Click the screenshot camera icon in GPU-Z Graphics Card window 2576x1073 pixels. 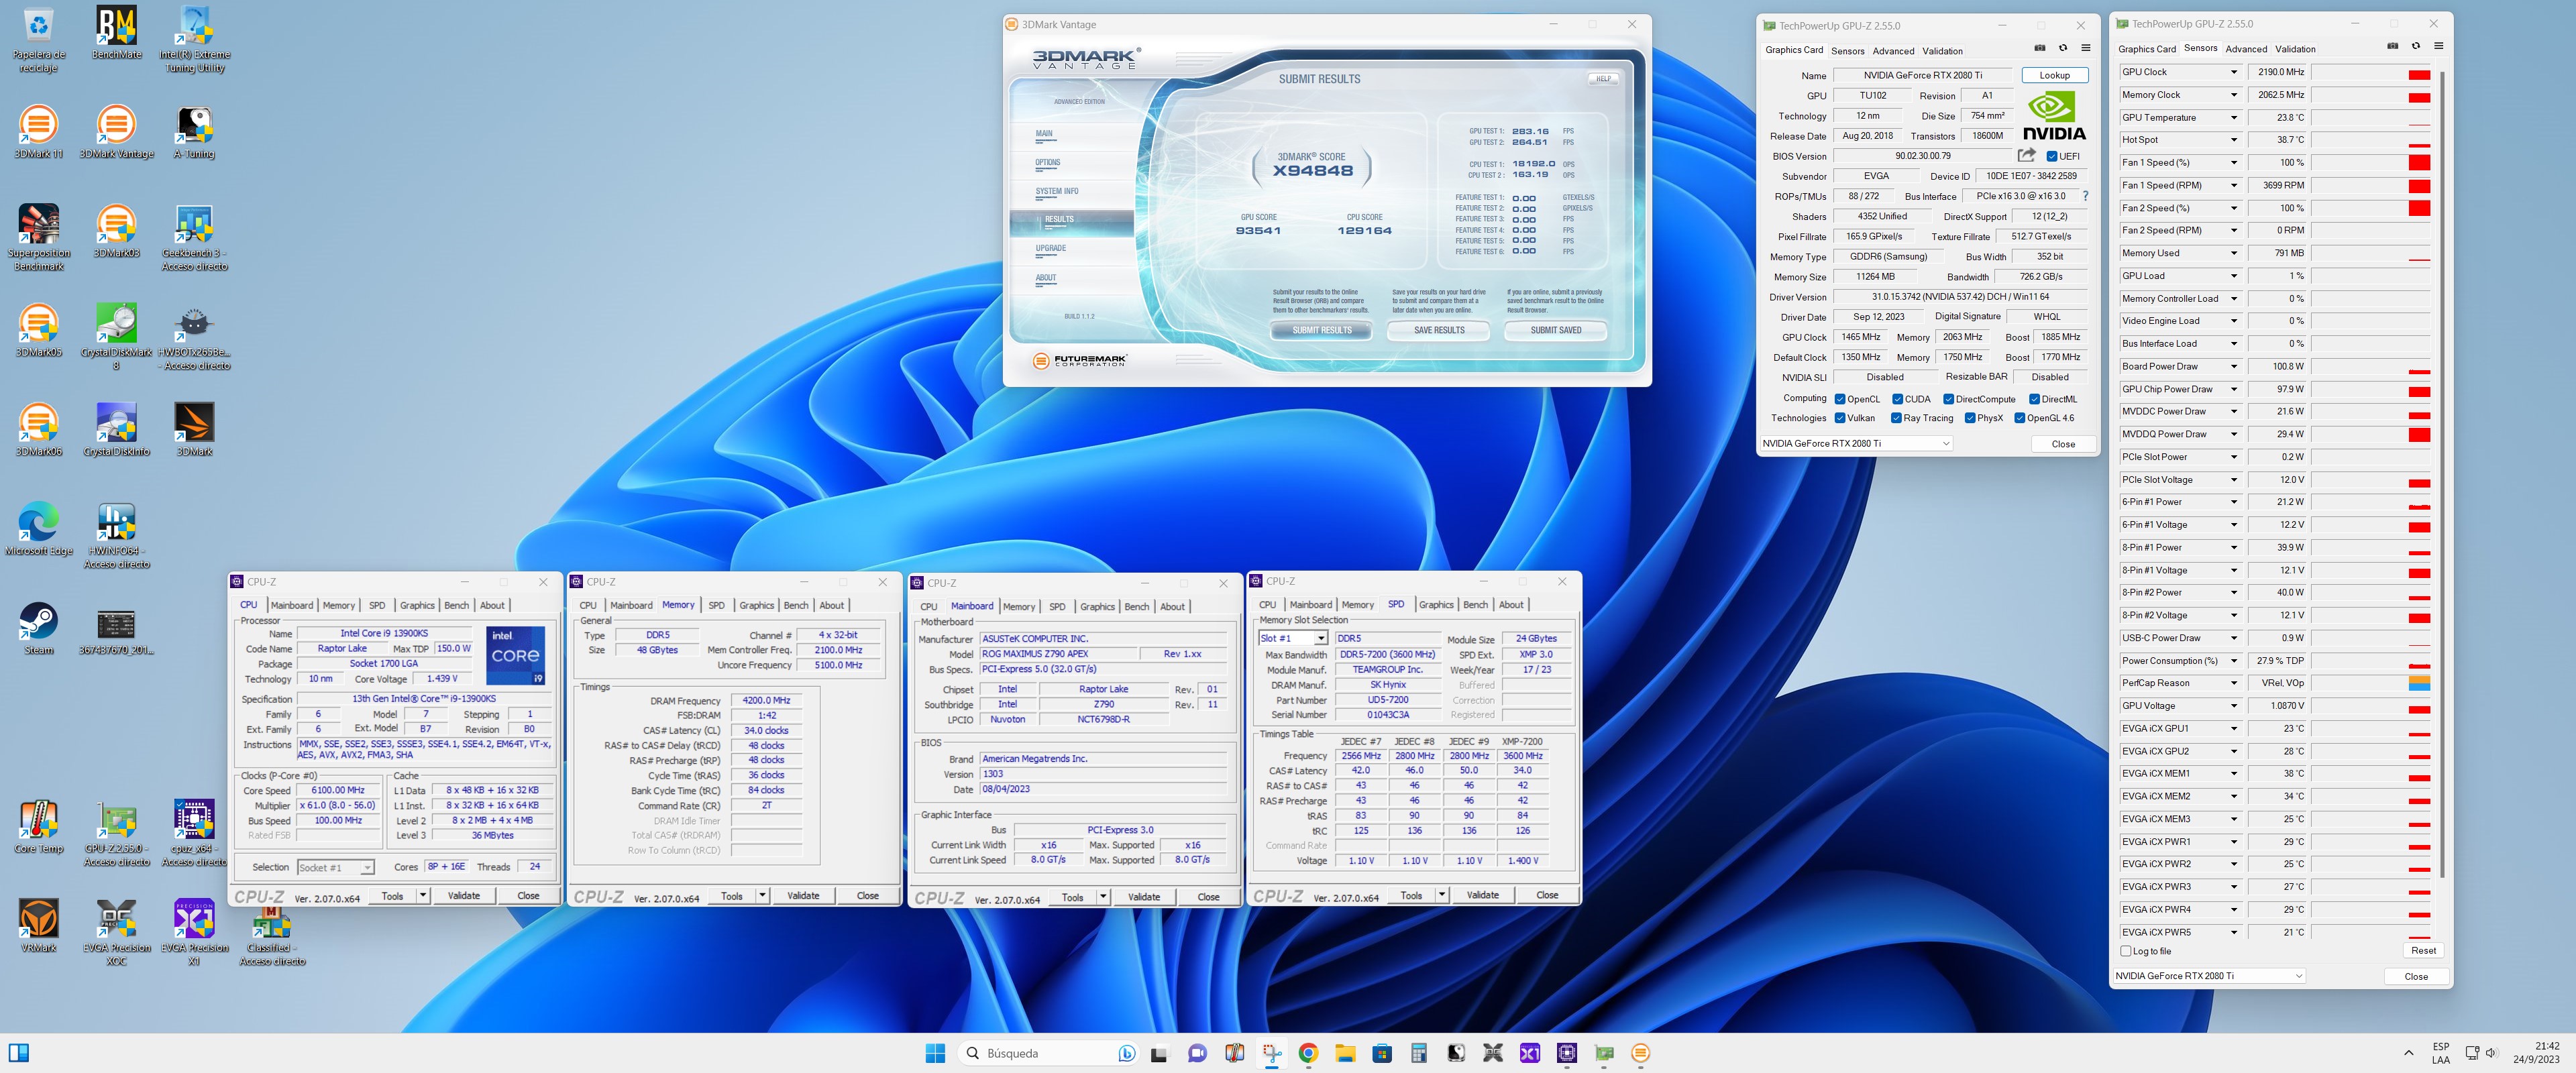coord(2040,48)
